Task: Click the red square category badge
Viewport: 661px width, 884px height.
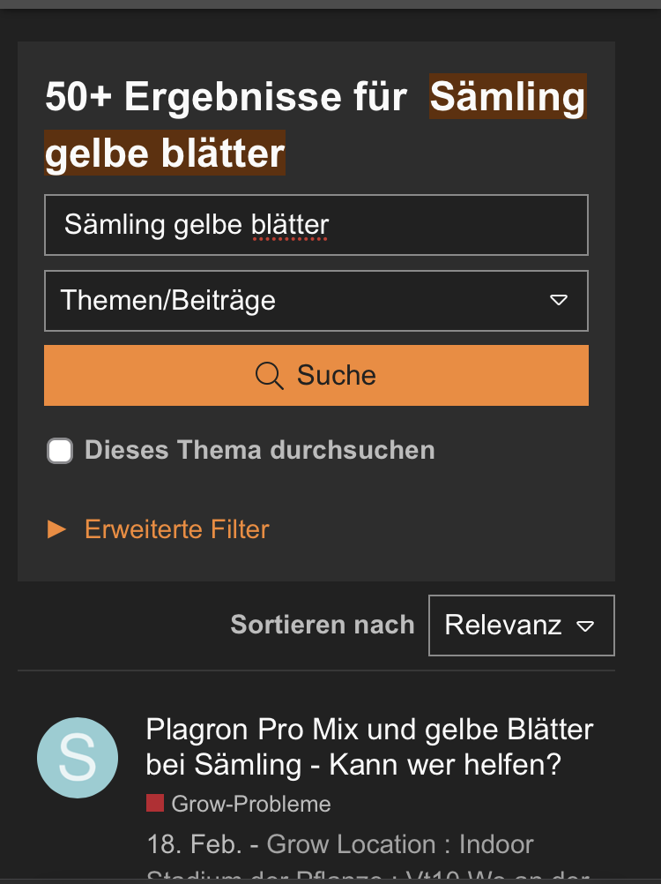Action: click(155, 803)
